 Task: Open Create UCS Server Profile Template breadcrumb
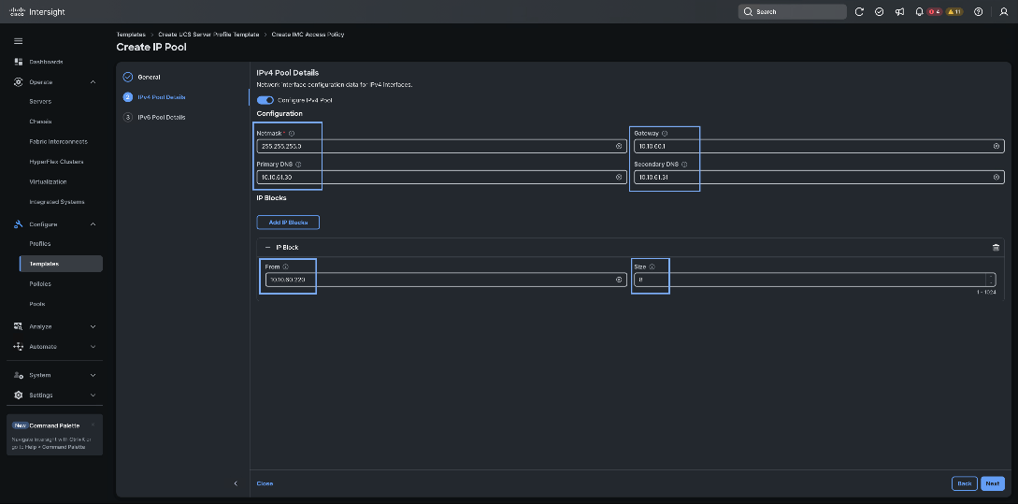[208, 34]
